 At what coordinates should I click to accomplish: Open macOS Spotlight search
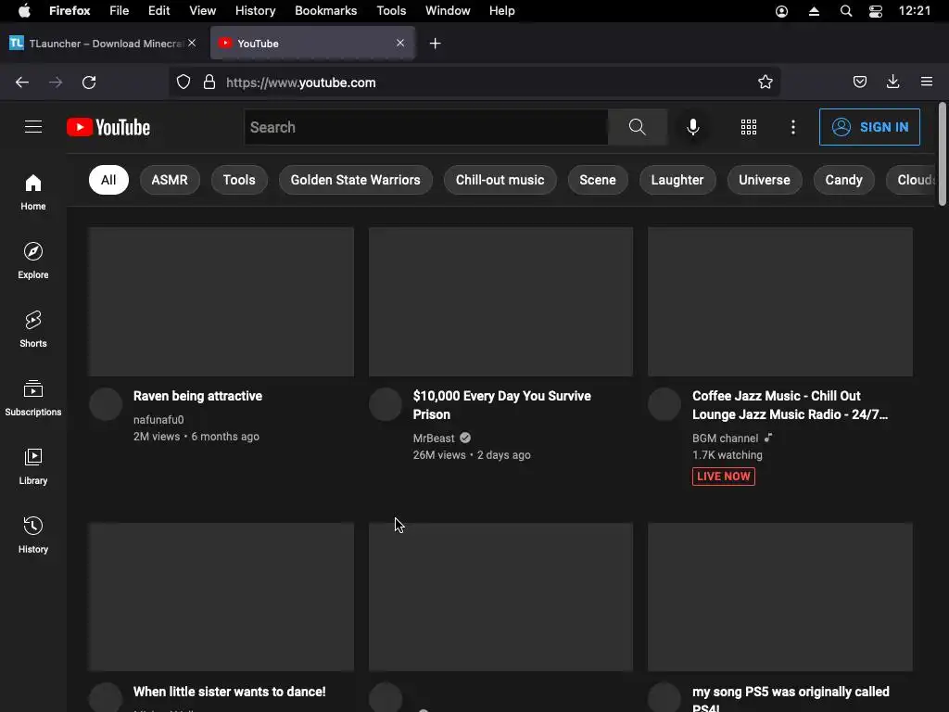pos(846,11)
